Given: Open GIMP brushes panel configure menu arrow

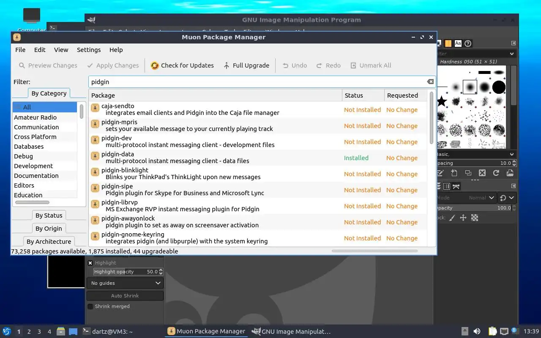Looking at the screenshot, I should (x=514, y=43).
